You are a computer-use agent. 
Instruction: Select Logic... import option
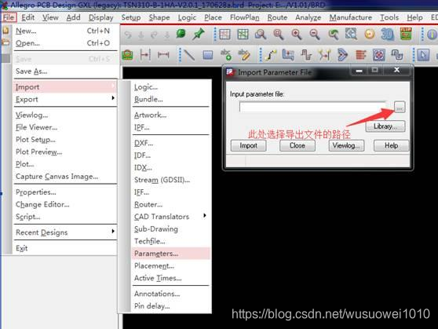tap(170, 87)
